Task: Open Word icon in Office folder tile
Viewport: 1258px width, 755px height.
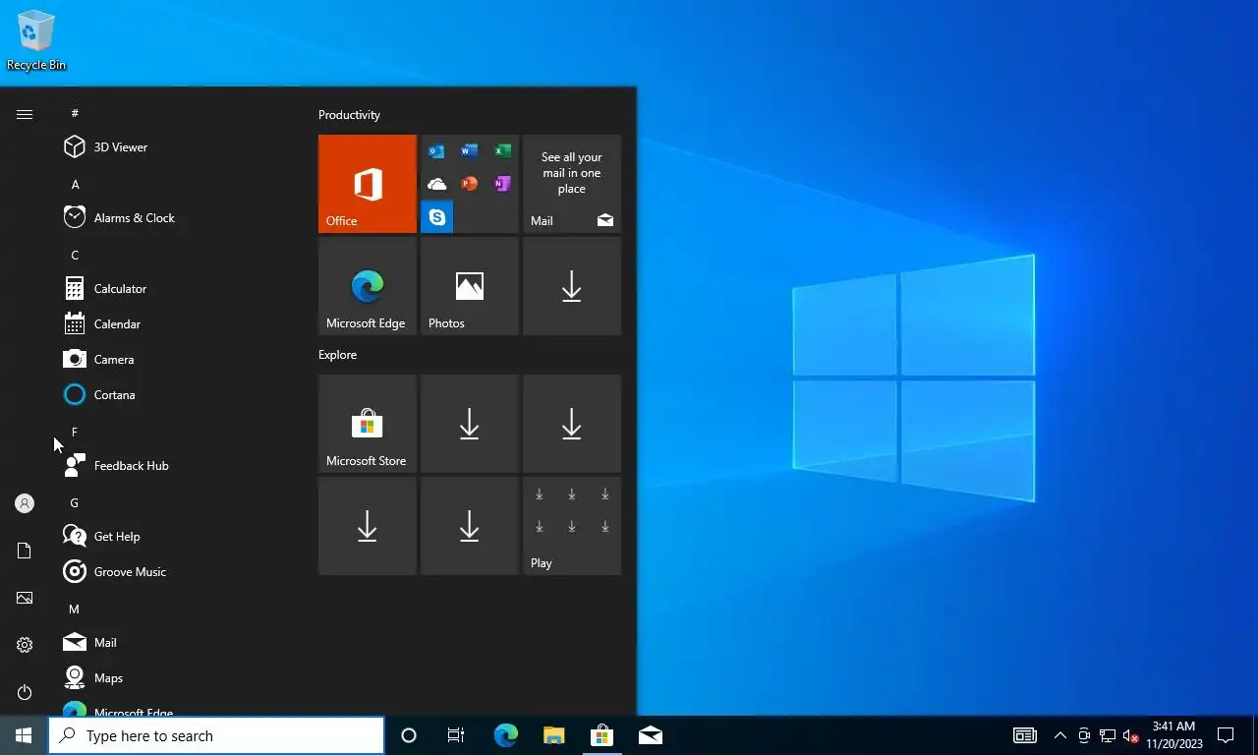Action: tap(469, 151)
